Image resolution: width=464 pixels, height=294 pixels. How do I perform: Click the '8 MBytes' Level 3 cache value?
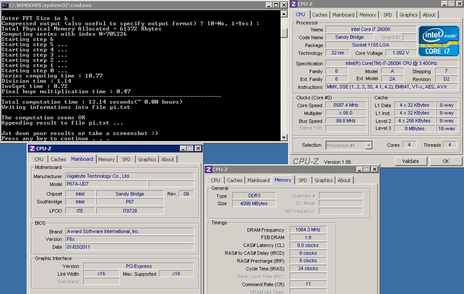pos(415,128)
